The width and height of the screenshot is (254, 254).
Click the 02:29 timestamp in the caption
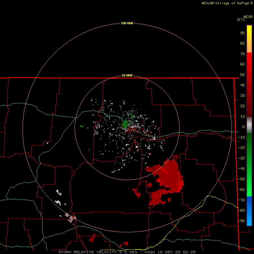point(189,252)
